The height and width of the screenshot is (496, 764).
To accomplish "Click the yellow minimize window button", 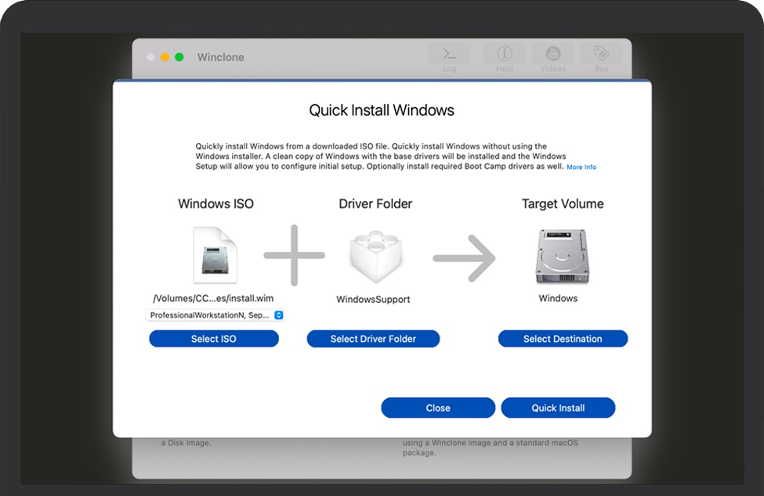I will pyautogui.click(x=165, y=57).
